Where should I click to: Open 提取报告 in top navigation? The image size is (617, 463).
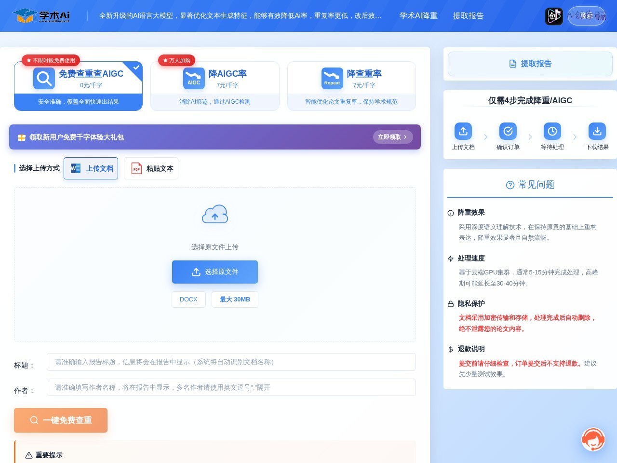point(468,16)
